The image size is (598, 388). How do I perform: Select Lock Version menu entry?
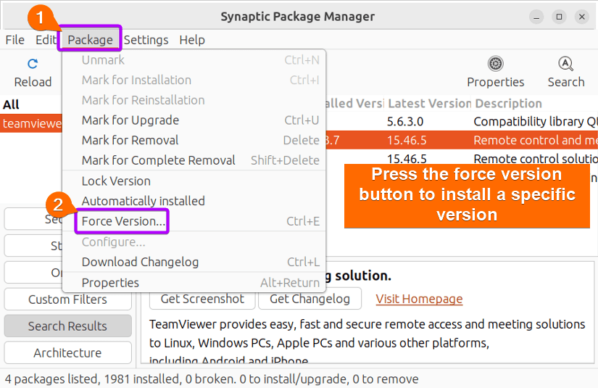(194, 181)
